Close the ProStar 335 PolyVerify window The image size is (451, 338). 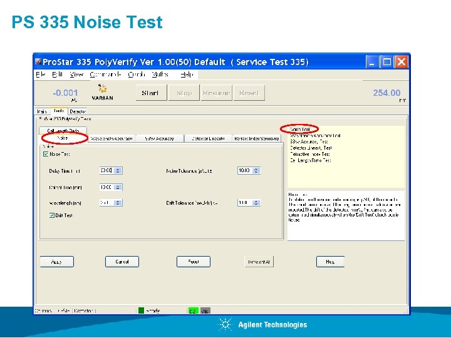[402, 62]
